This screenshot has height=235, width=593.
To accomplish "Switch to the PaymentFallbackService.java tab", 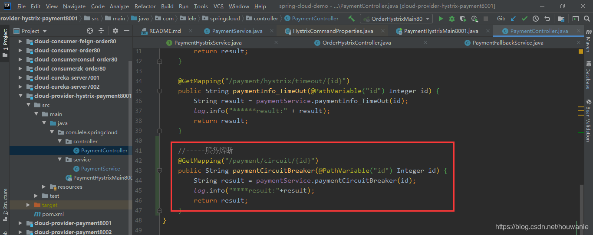I will [x=508, y=43].
